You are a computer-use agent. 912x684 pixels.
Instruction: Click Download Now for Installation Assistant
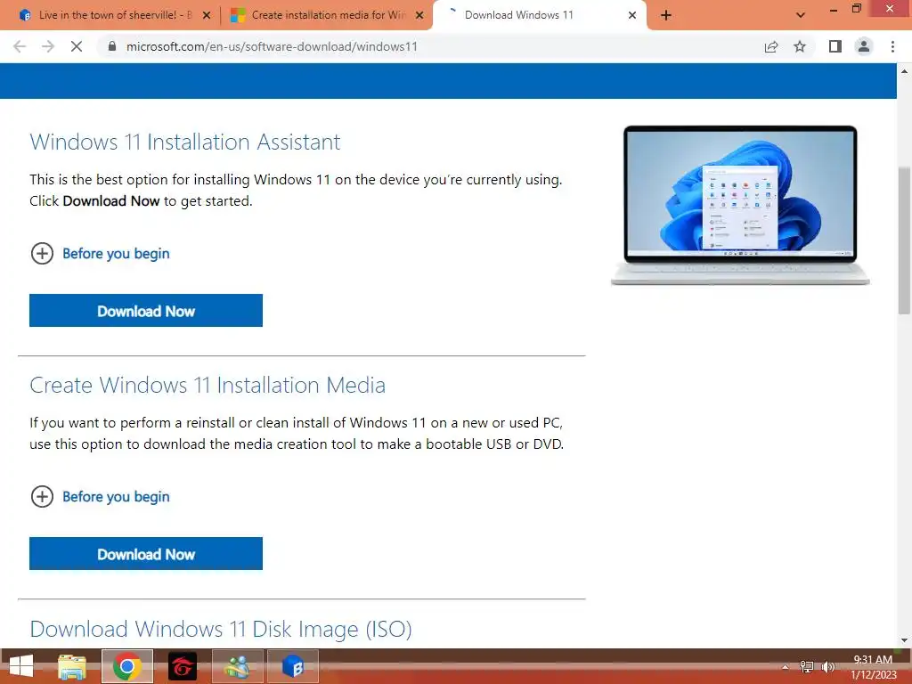146,311
